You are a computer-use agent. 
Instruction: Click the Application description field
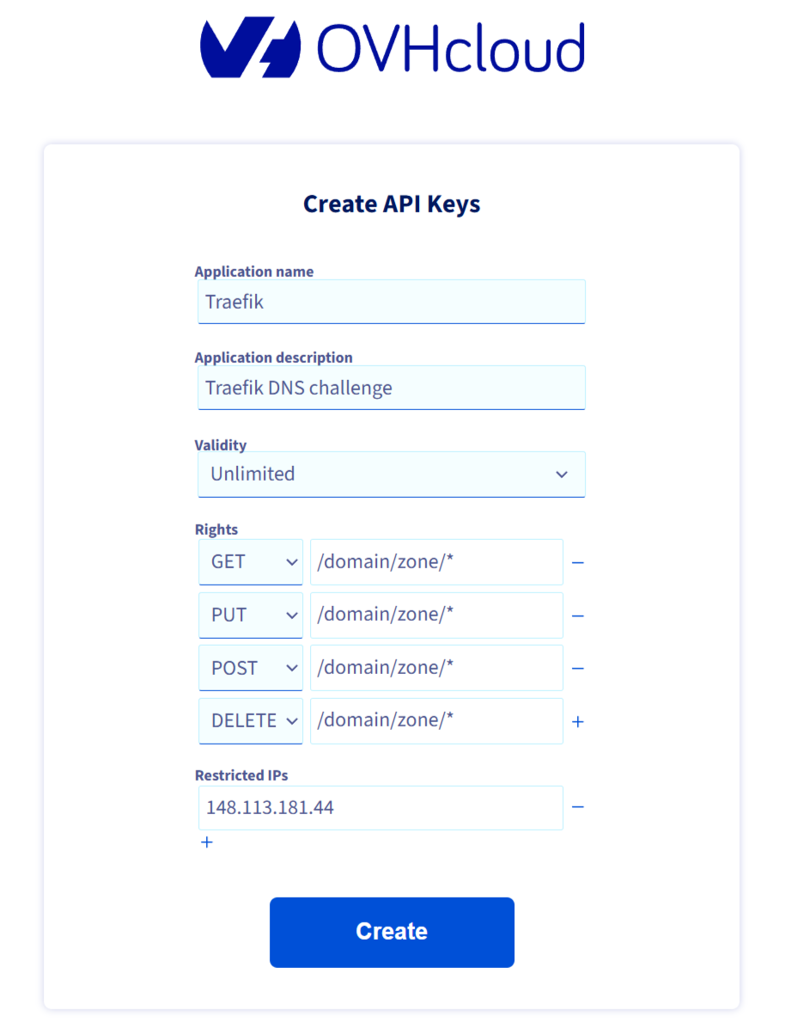point(392,388)
